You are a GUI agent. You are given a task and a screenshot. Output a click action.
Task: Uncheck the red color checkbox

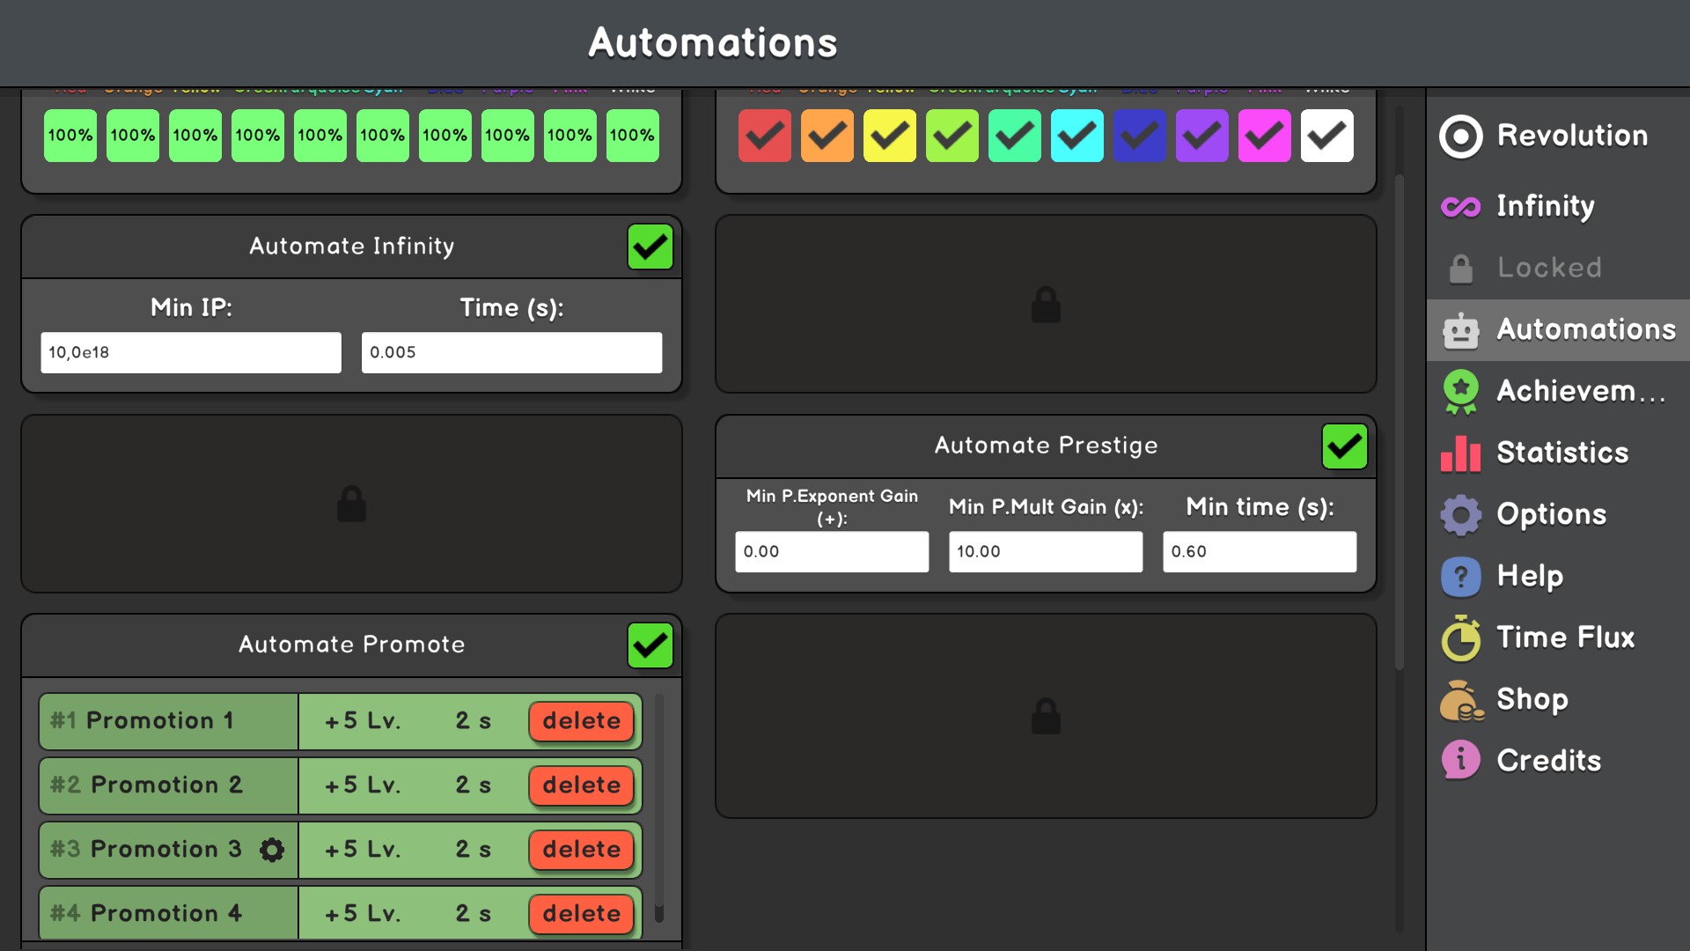click(764, 136)
